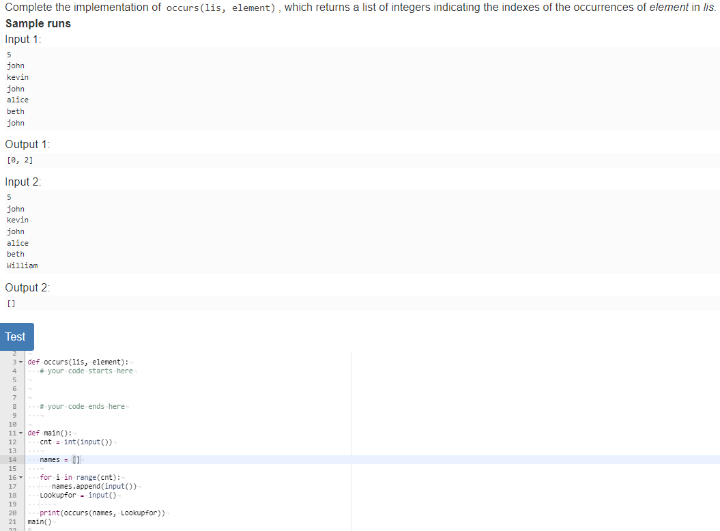
Task: Select the comment # your code ends here
Action: point(83,406)
